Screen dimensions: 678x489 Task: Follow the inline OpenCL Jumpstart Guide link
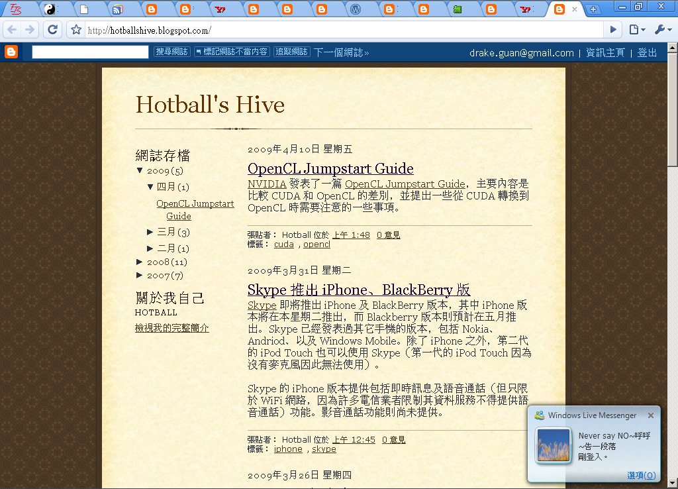pyautogui.click(x=405, y=184)
